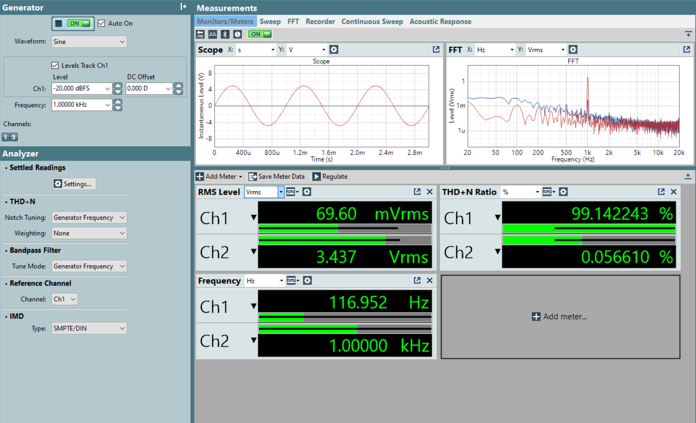Decrease generator Frequency with down stepper
The image size is (696, 423).
(118, 108)
